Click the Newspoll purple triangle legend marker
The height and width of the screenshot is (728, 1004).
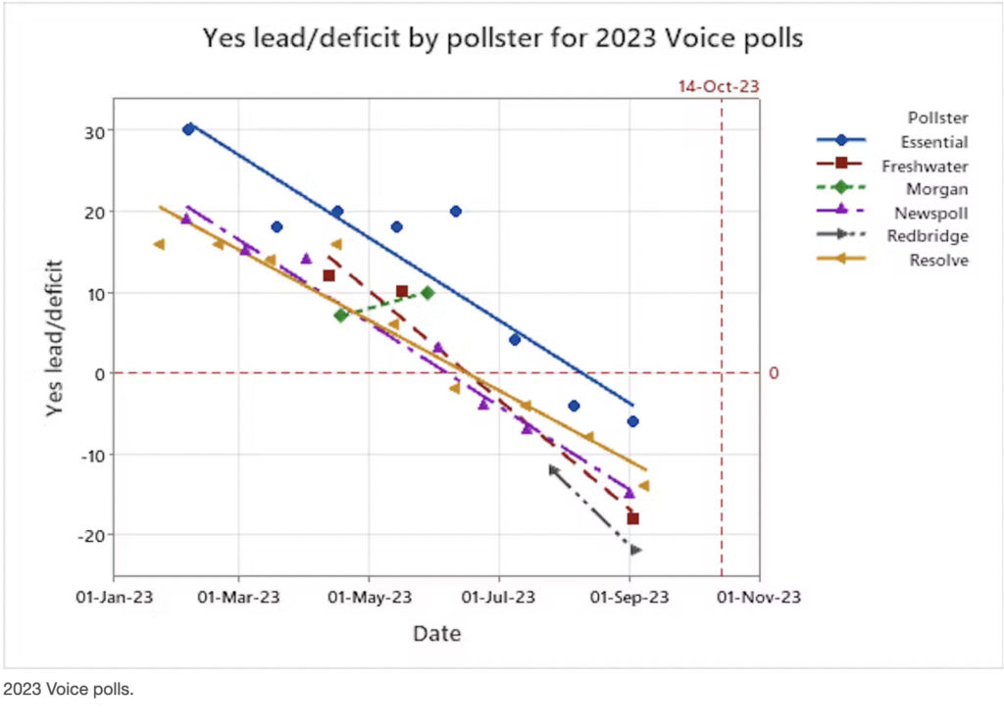tap(842, 213)
